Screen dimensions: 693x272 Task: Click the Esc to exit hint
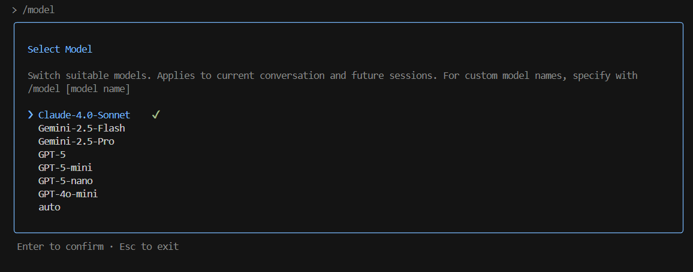tap(149, 246)
